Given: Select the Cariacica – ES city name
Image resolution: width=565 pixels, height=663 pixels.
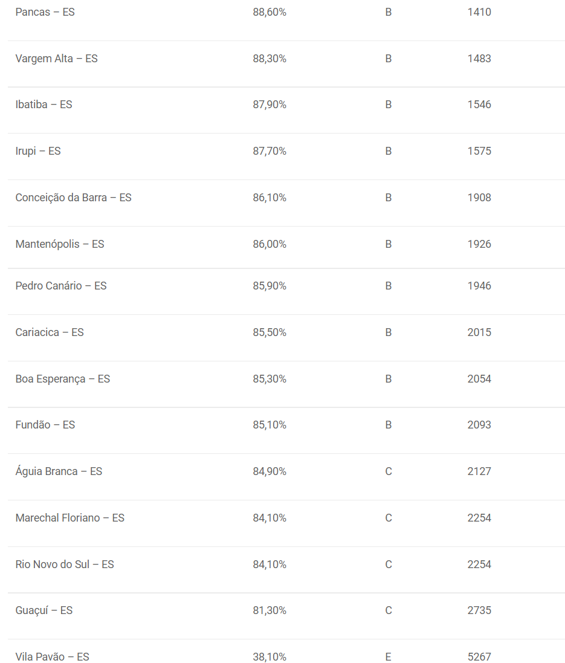Looking at the screenshot, I should 50,332.
